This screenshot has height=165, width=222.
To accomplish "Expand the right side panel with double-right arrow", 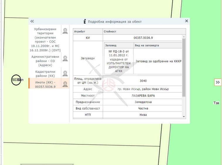I will tap(218, 82).
